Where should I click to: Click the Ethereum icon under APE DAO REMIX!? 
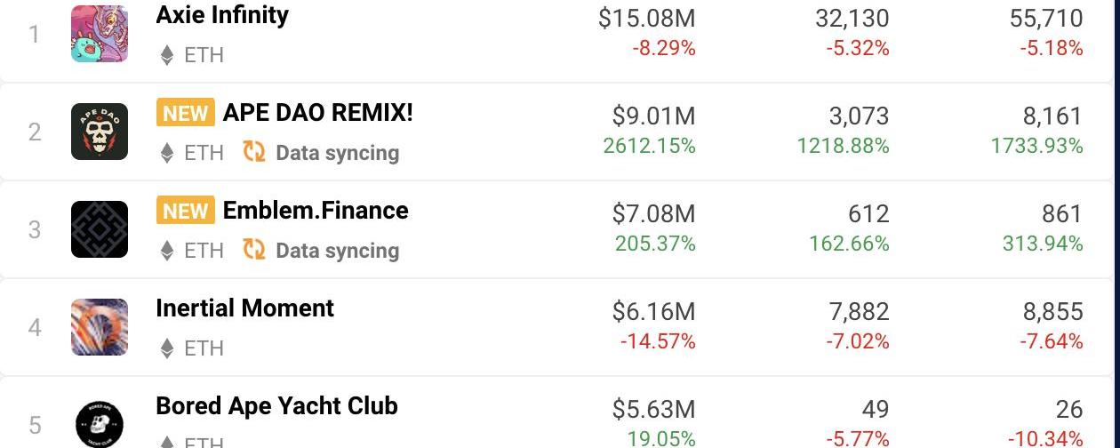tap(166, 153)
